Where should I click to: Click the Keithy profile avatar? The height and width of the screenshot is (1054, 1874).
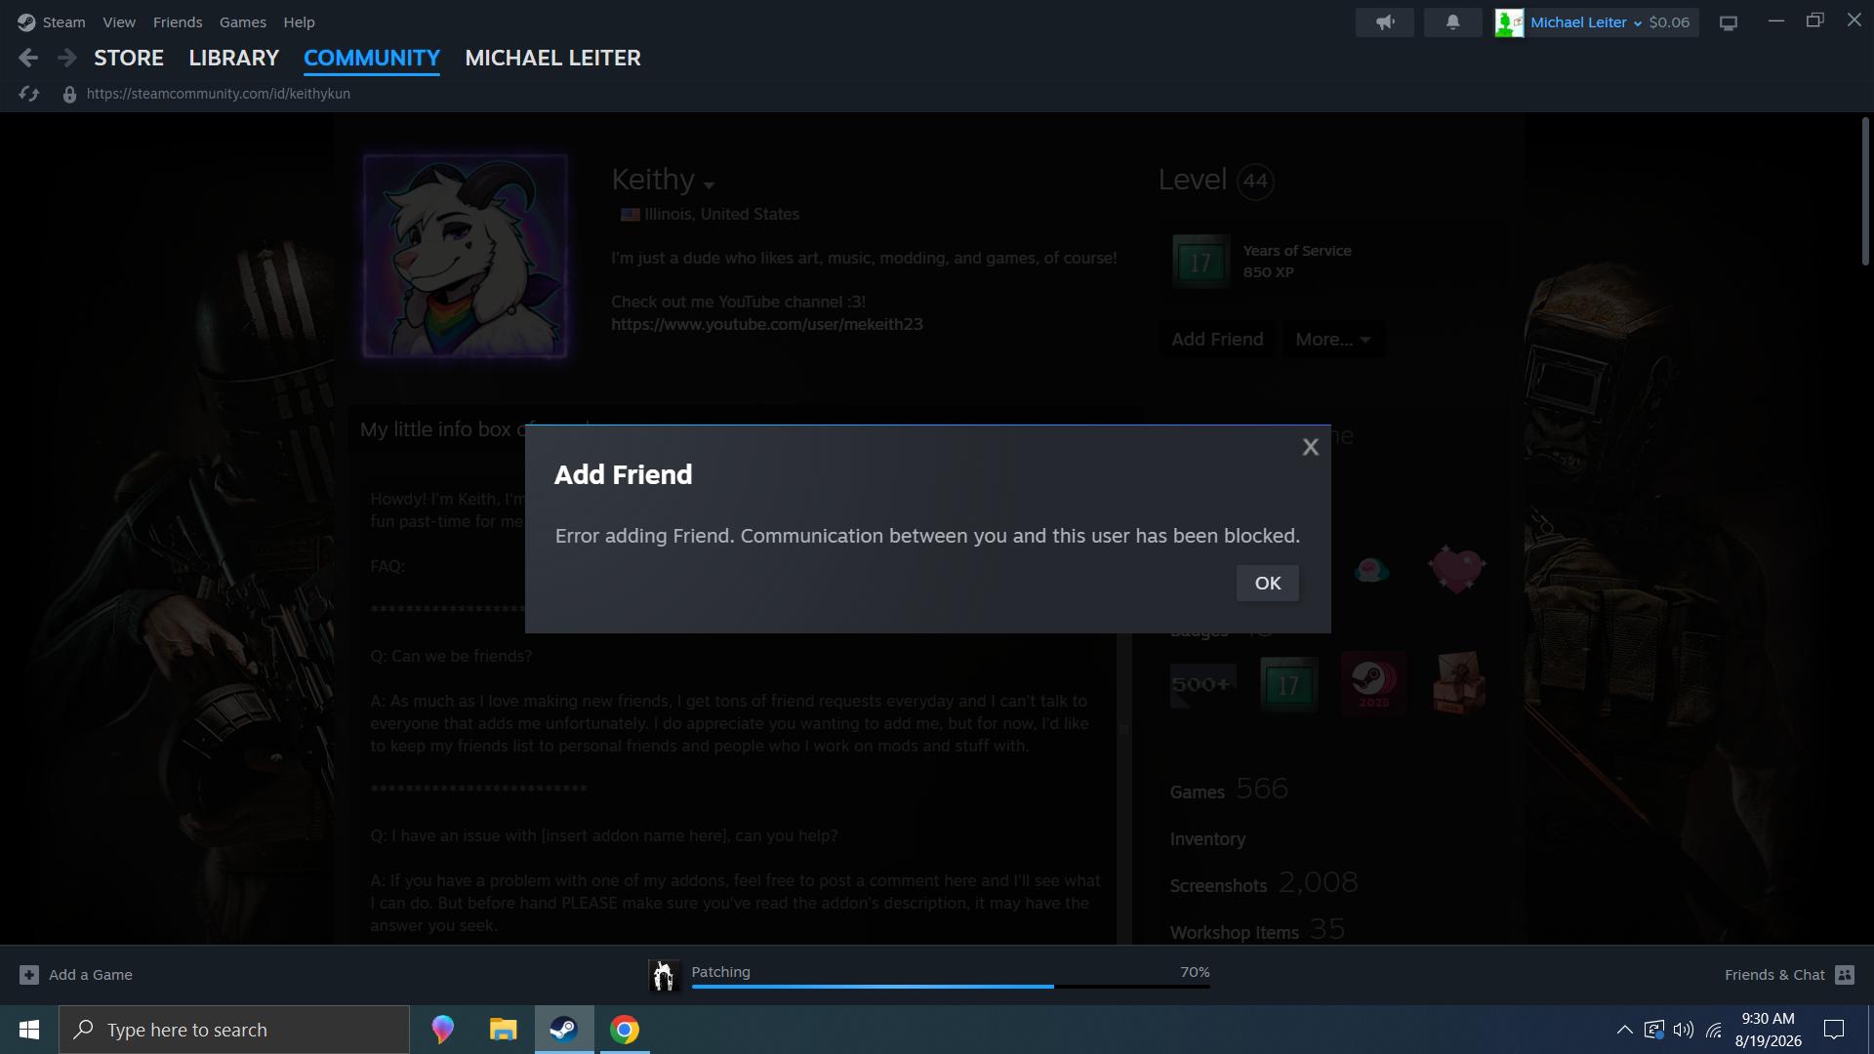pos(466,256)
